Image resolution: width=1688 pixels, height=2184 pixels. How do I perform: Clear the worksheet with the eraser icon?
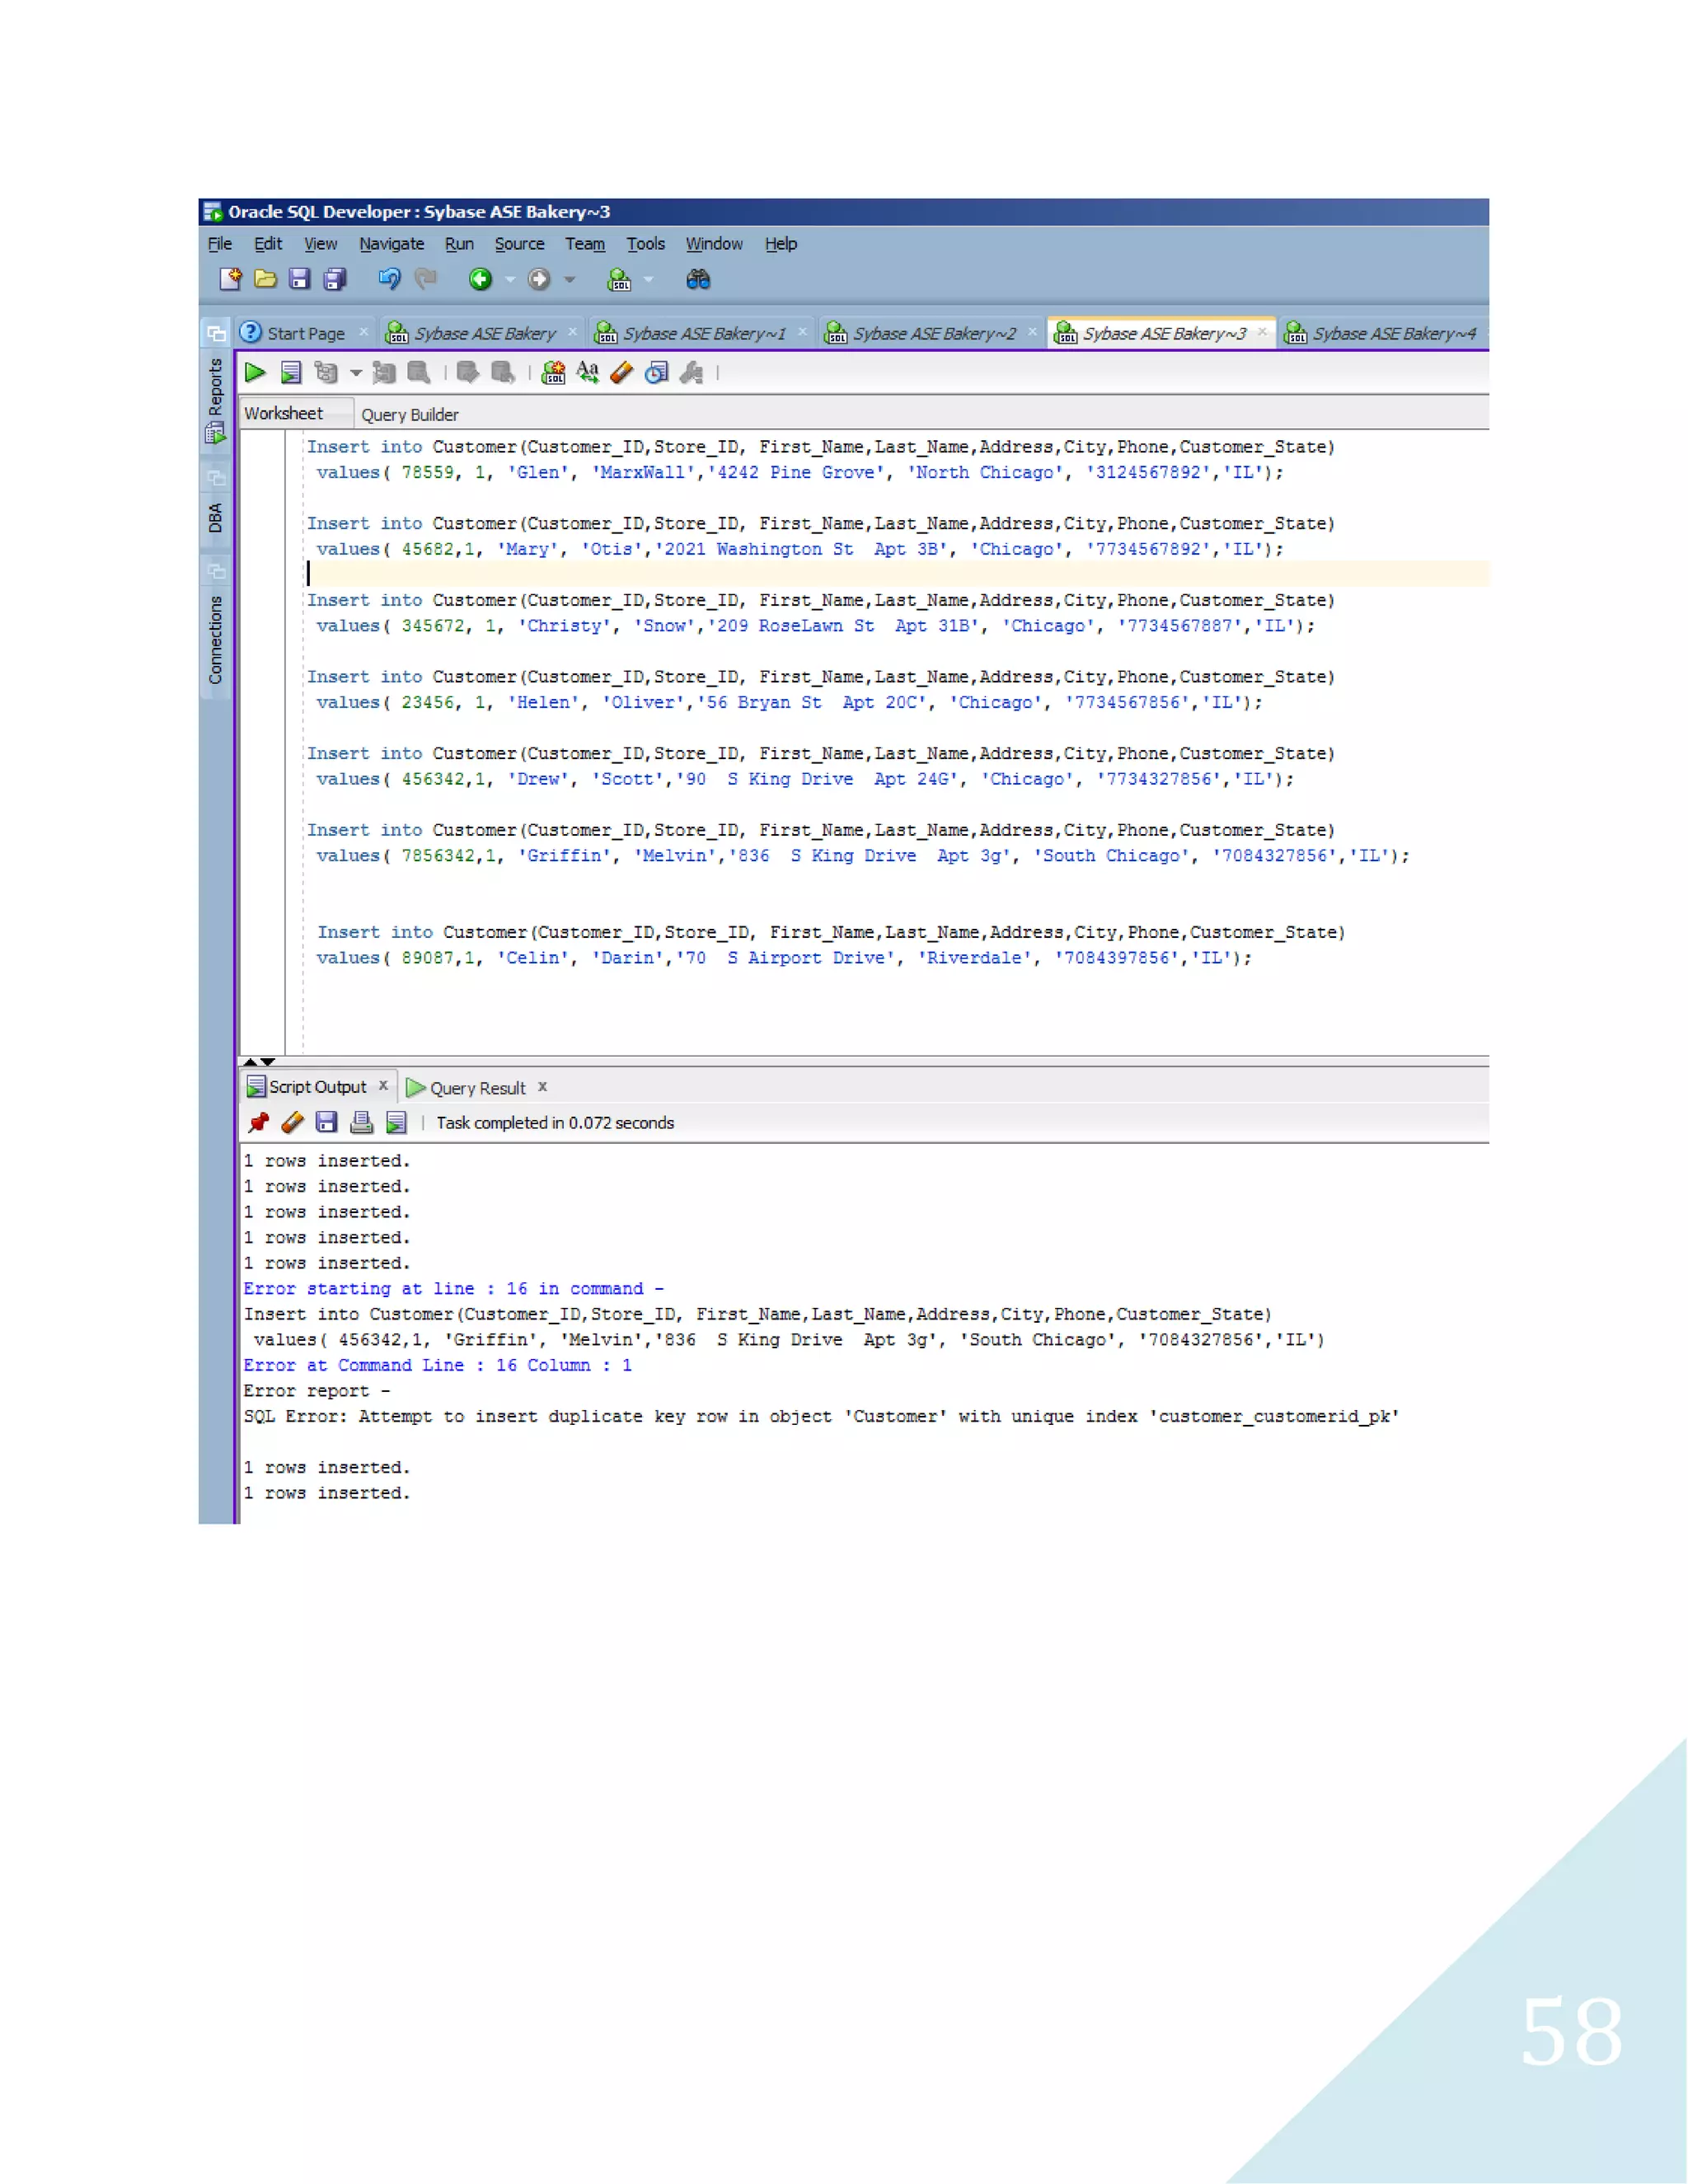tap(621, 373)
